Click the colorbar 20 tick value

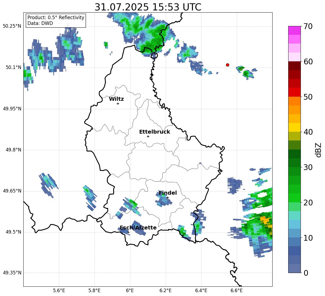coord(308,203)
